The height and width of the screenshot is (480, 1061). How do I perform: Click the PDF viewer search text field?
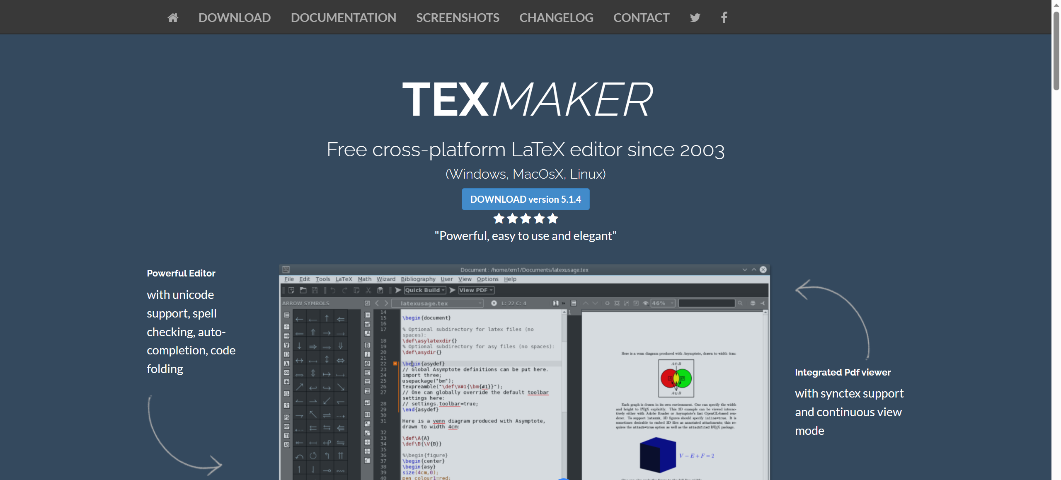point(707,303)
